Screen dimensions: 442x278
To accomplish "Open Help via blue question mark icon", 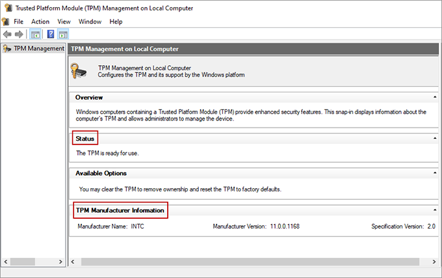I will point(50,35).
